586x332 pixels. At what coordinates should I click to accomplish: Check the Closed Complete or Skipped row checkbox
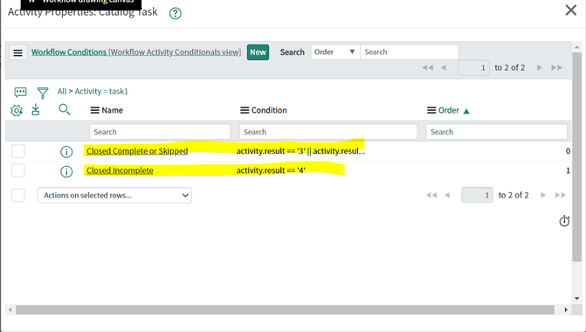(18, 151)
